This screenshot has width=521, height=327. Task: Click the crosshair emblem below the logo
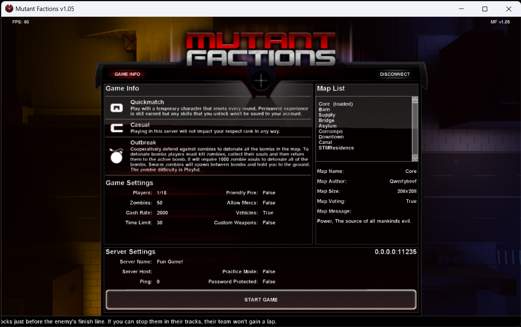[261, 81]
